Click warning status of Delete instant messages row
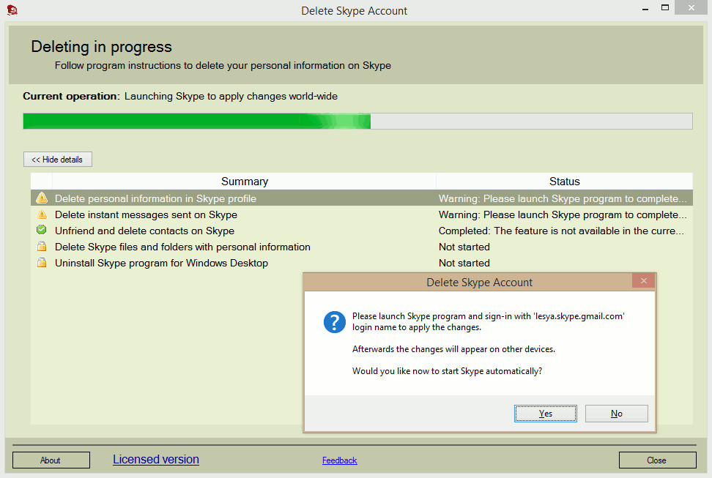 pyautogui.click(x=563, y=214)
